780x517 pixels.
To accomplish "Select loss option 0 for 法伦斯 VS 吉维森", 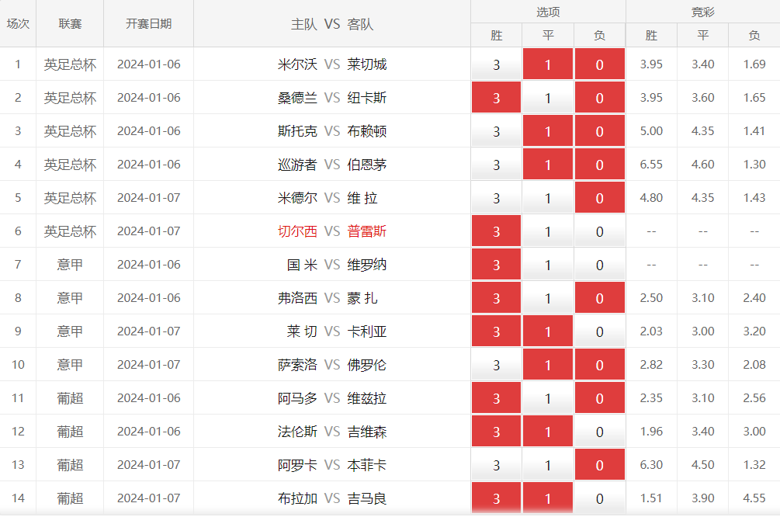I will click(x=599, y=431).
